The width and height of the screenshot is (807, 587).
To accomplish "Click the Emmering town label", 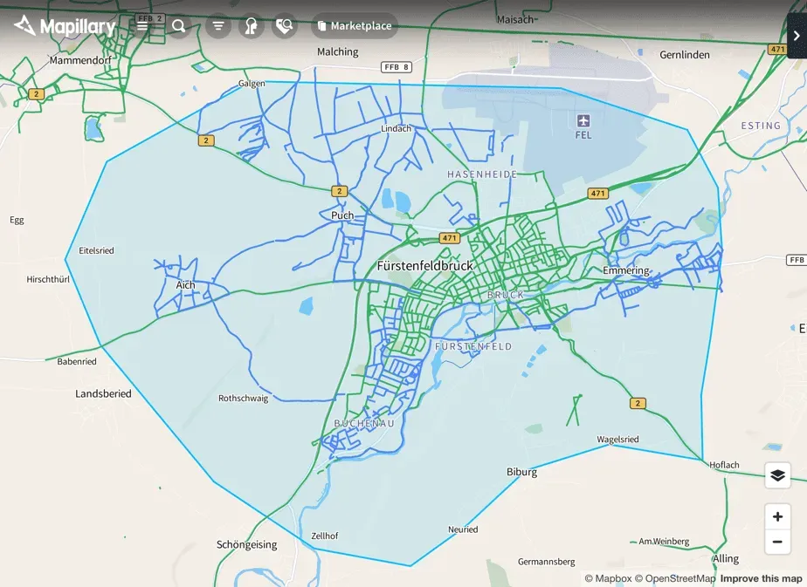I will click(626, 270).
